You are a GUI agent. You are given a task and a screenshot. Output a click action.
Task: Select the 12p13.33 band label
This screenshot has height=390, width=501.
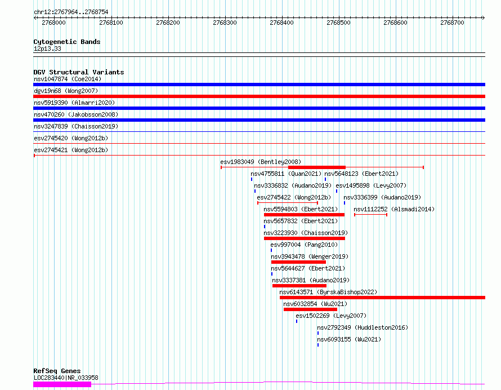pos(47,48)
